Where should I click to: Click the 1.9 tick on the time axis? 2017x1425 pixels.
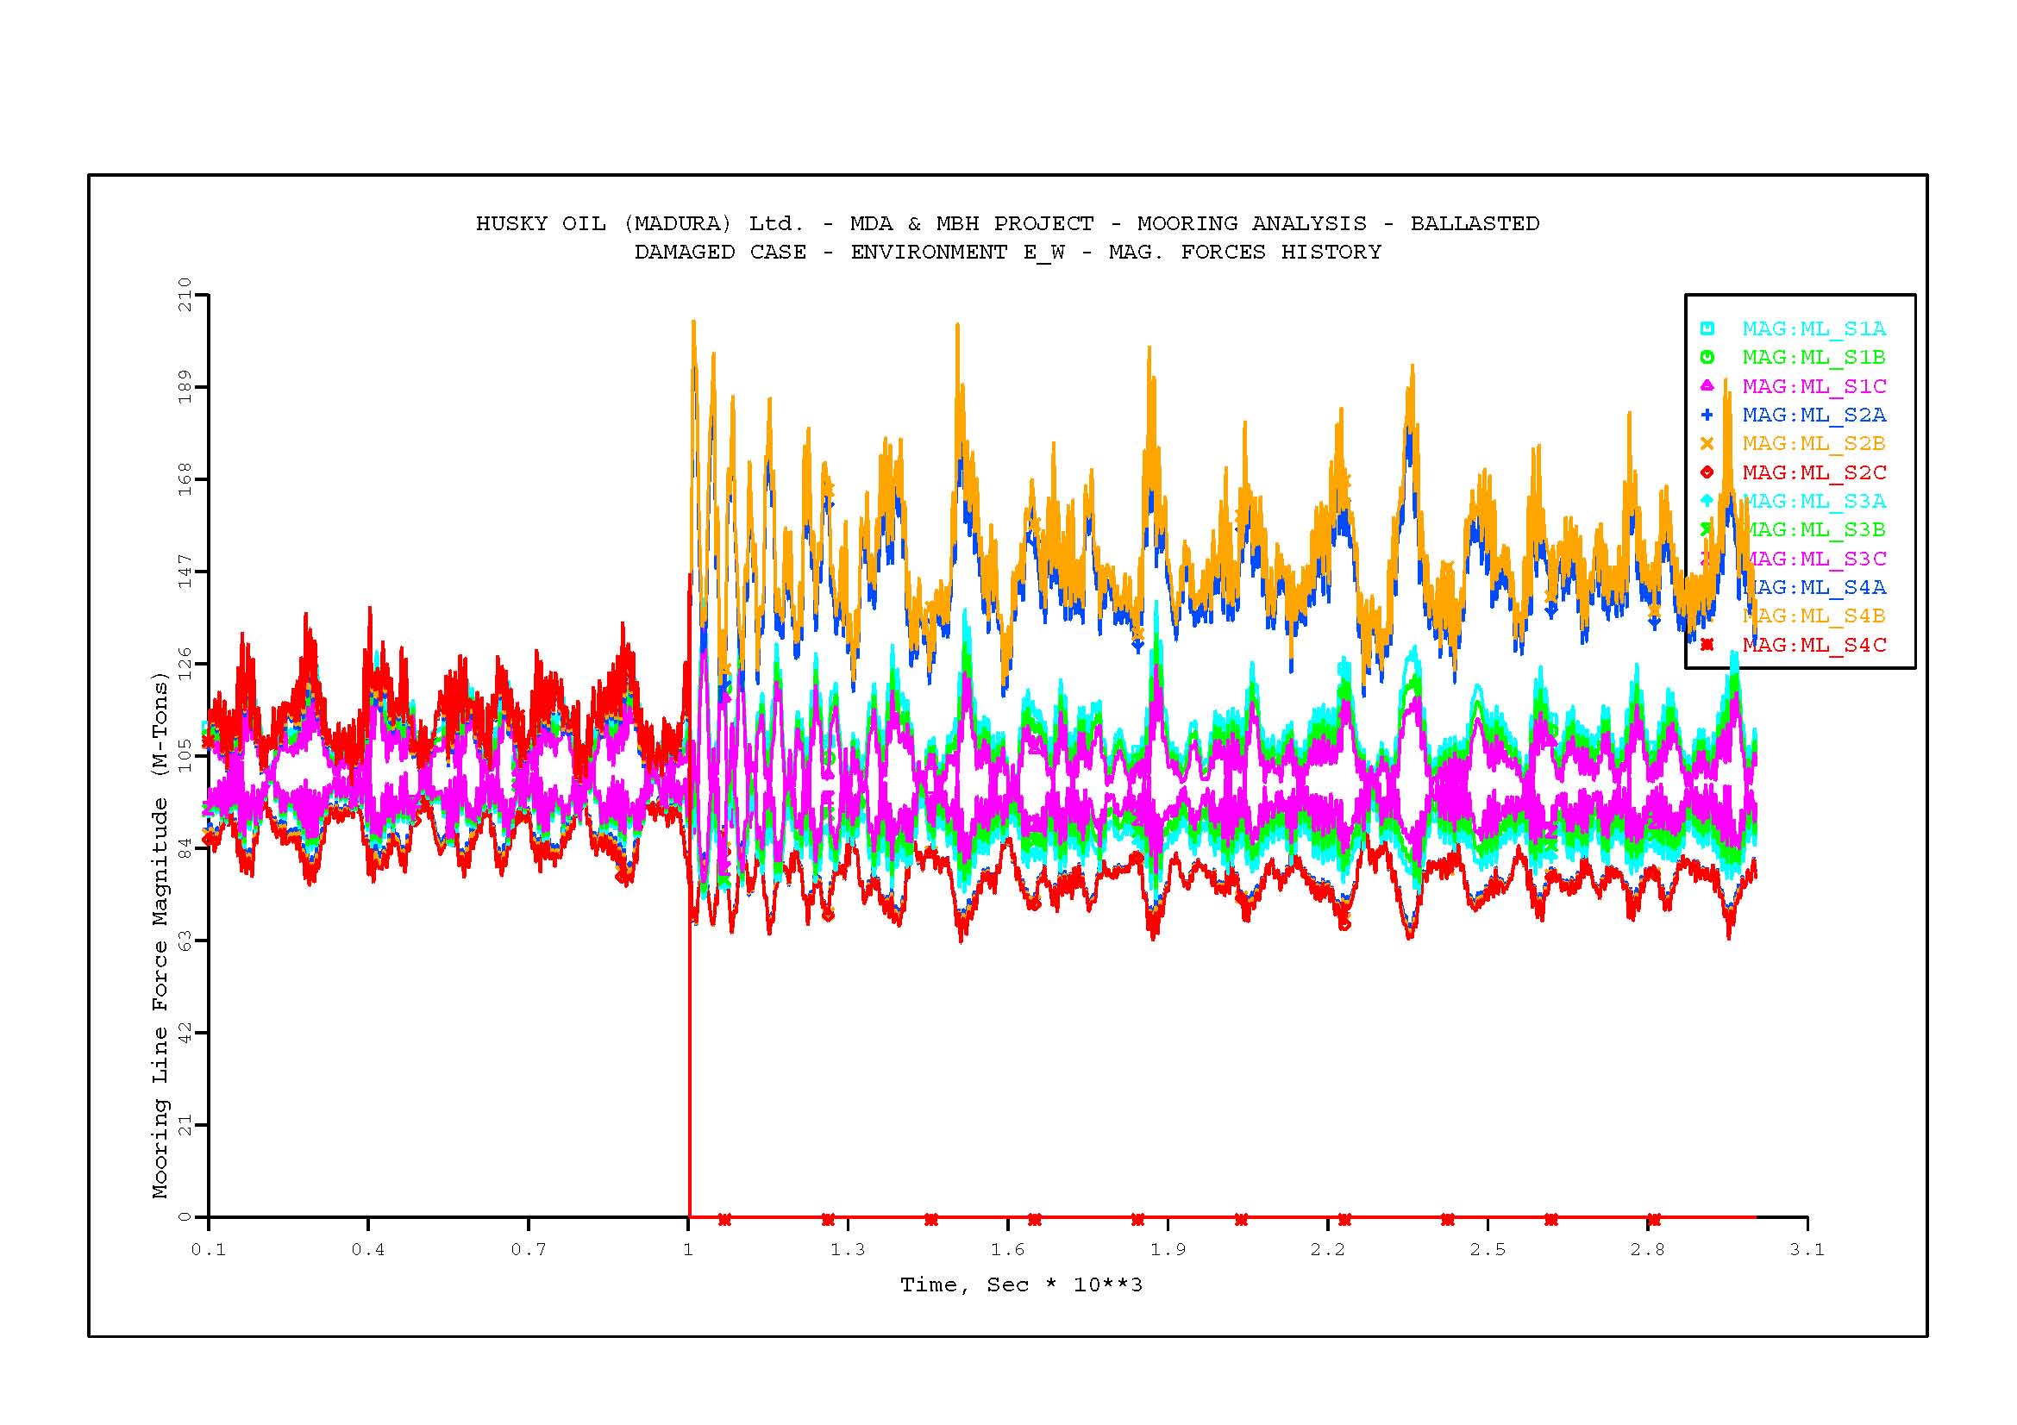coord(1168,1249)
